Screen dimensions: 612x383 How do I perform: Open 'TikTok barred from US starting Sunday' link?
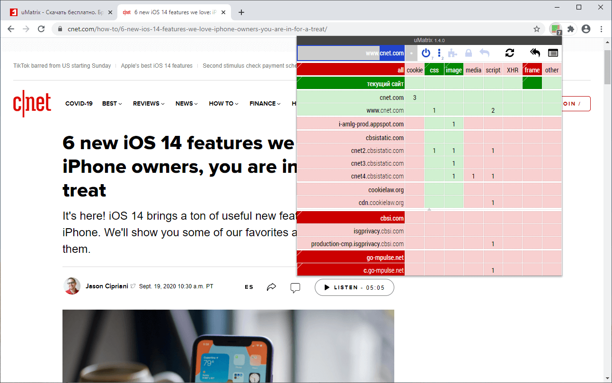(x=62, y=66)
